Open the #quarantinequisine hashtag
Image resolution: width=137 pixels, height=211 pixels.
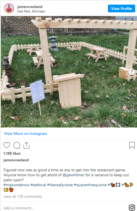click(90, 185)
